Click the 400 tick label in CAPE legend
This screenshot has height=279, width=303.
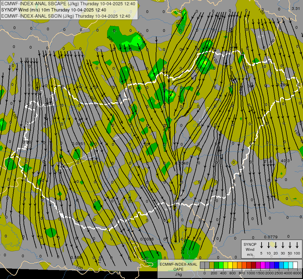point(223,273)
